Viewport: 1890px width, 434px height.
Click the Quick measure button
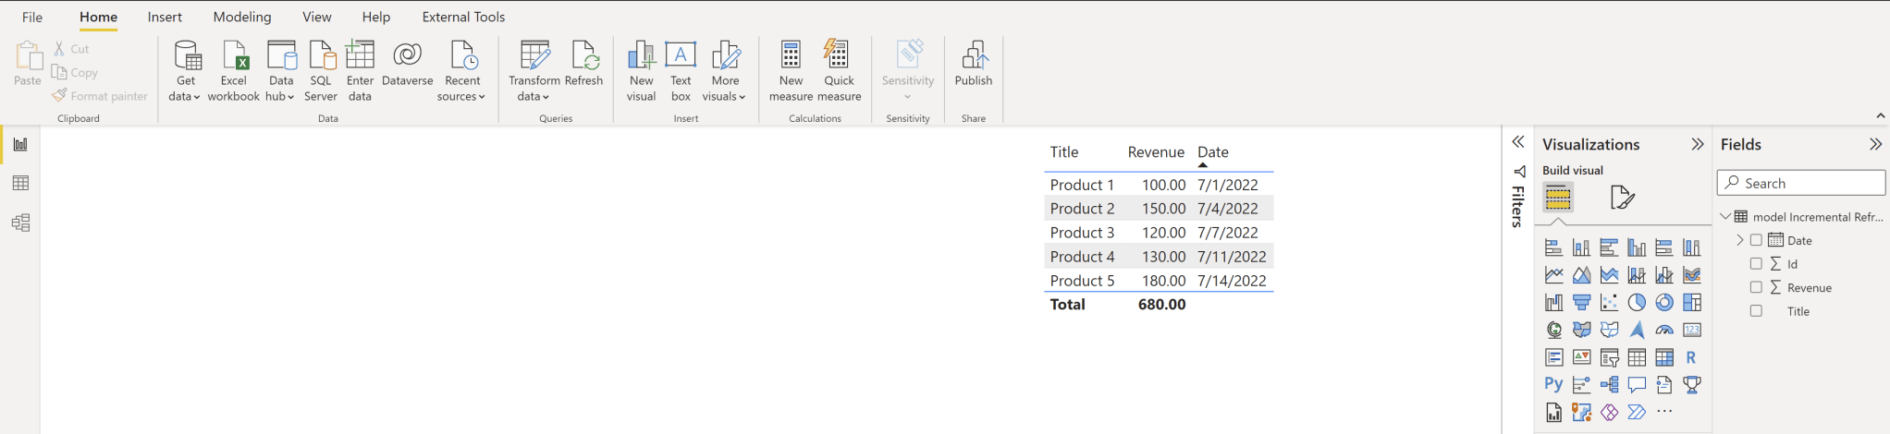click(x=839, y=71)
